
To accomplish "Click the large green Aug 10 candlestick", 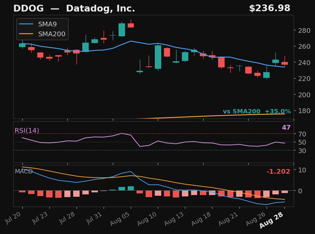I will [158, 57].
